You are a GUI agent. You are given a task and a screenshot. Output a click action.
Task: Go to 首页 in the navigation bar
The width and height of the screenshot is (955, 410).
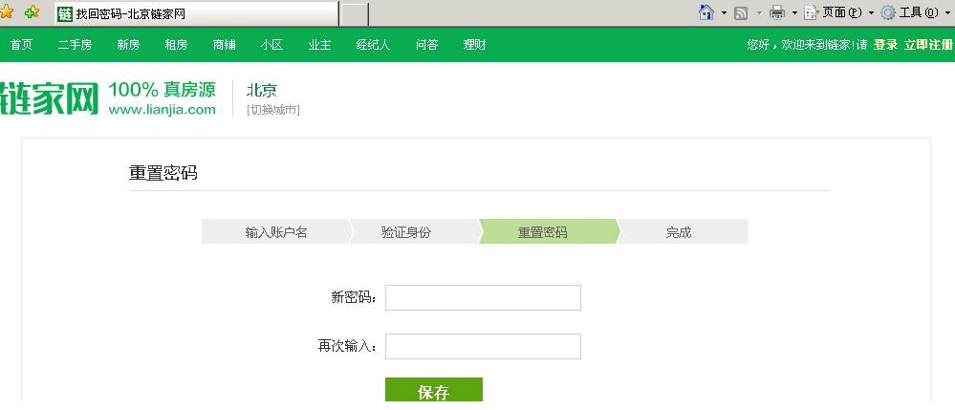(21, 45)
